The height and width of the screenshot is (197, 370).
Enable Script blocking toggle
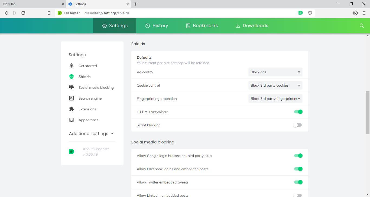pos(297,125)
